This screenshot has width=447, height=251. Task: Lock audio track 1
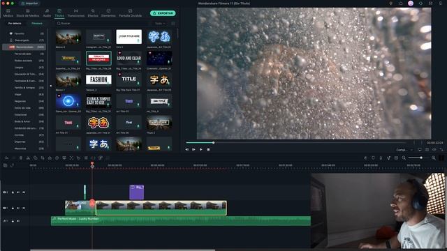13,221
